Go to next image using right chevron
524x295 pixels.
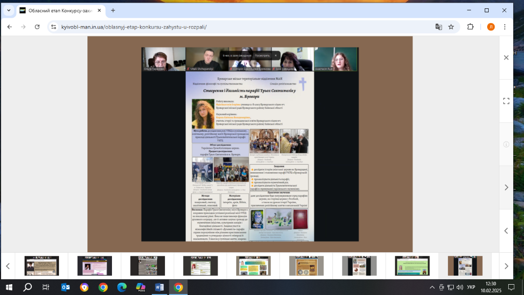506,187
